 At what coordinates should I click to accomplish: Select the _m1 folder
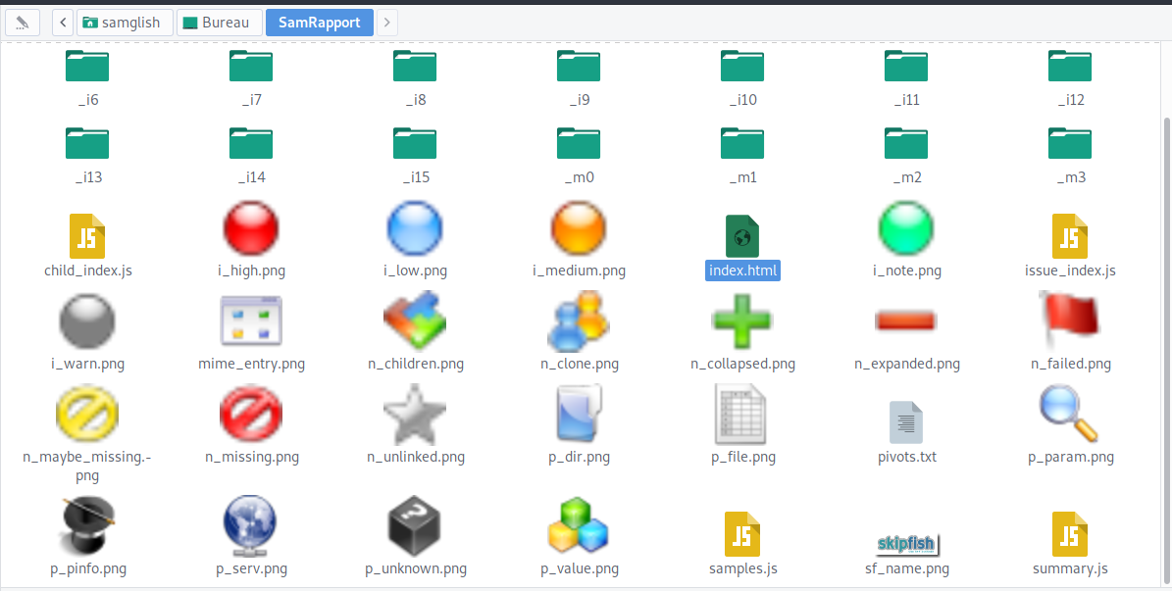pos(742,143)
